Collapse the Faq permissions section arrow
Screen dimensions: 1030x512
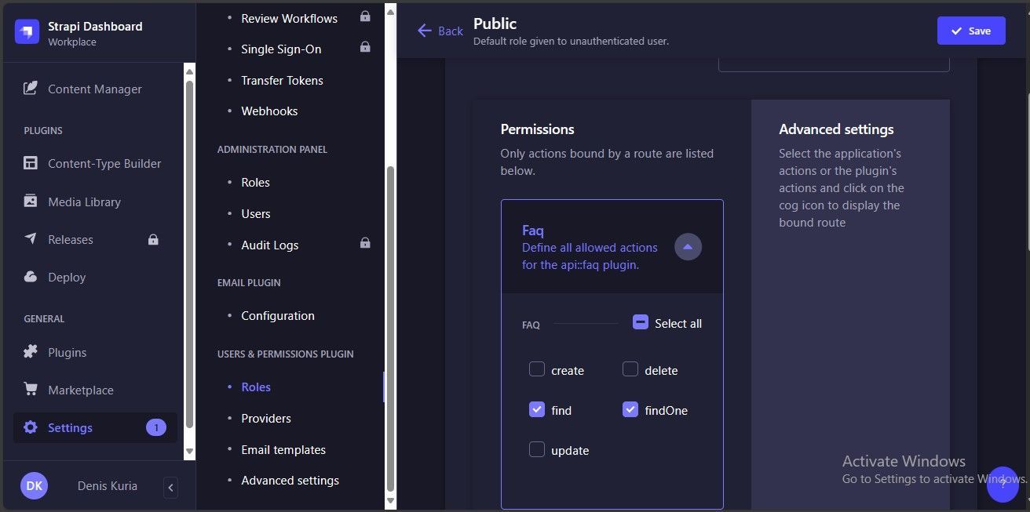point(688,247)
